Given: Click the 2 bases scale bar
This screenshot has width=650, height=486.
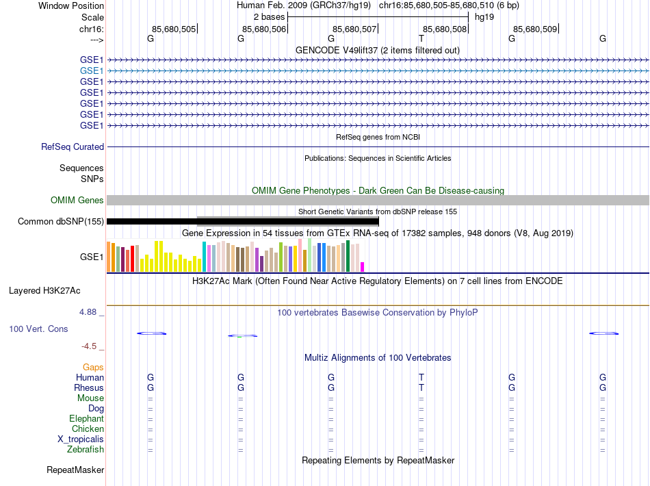Looking at the screenshot, I should point(378,17).
